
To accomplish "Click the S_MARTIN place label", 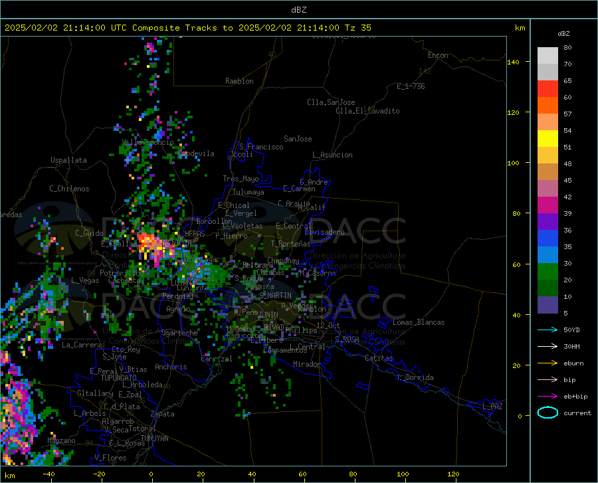I will [275, 296].
